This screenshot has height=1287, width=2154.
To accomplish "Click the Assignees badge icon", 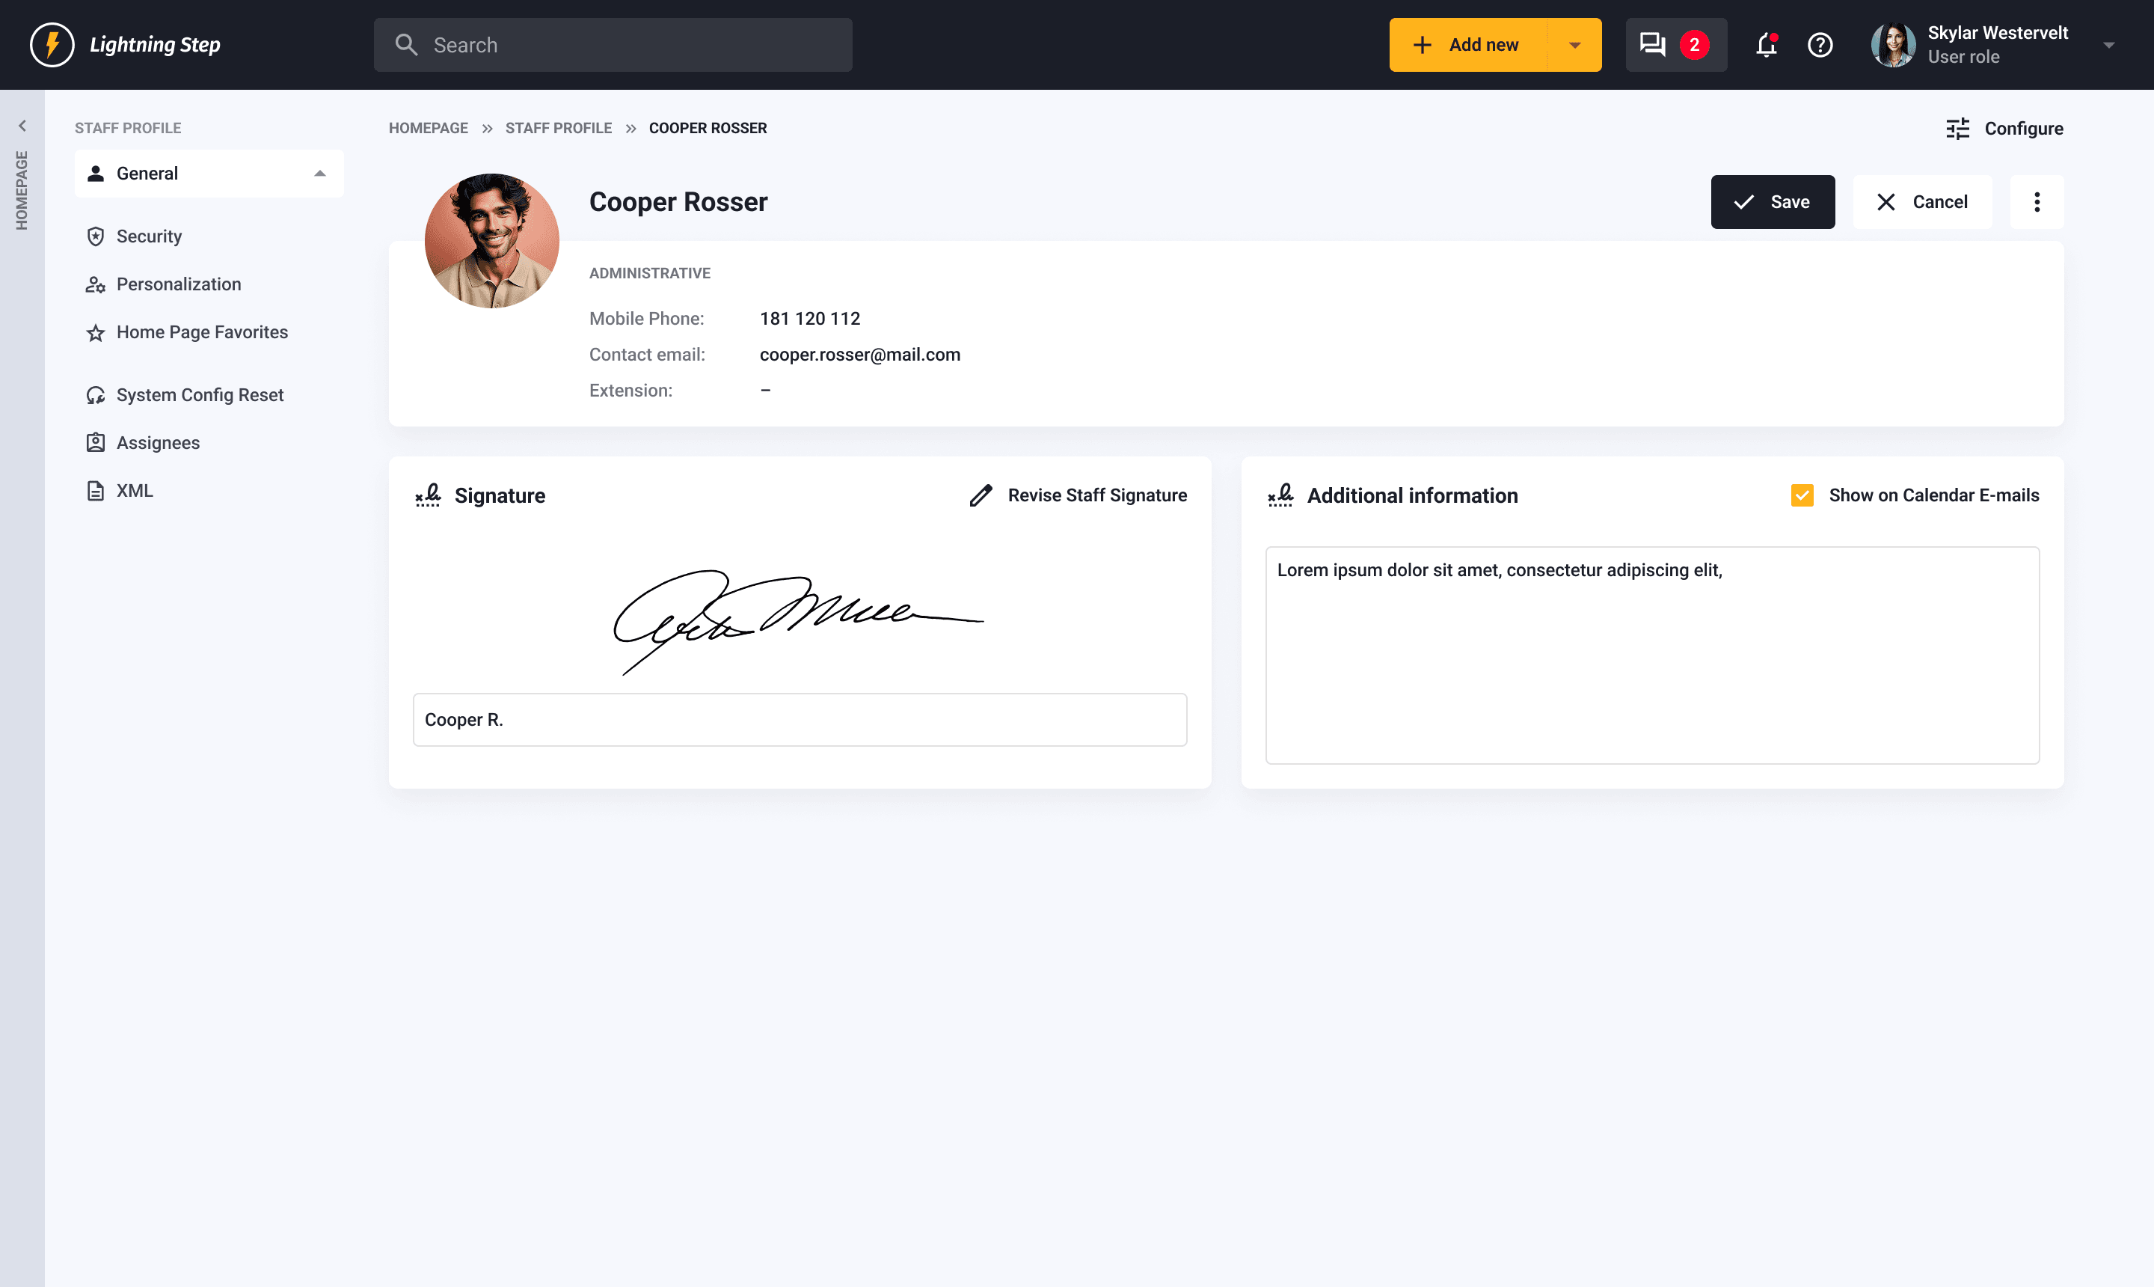I will (x=95, y=443).
